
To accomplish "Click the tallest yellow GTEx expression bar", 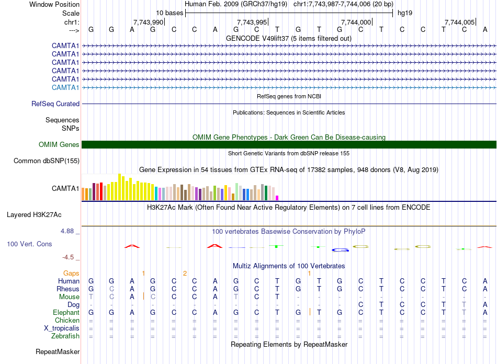I will pyautogui.click(x=119, y=187).
